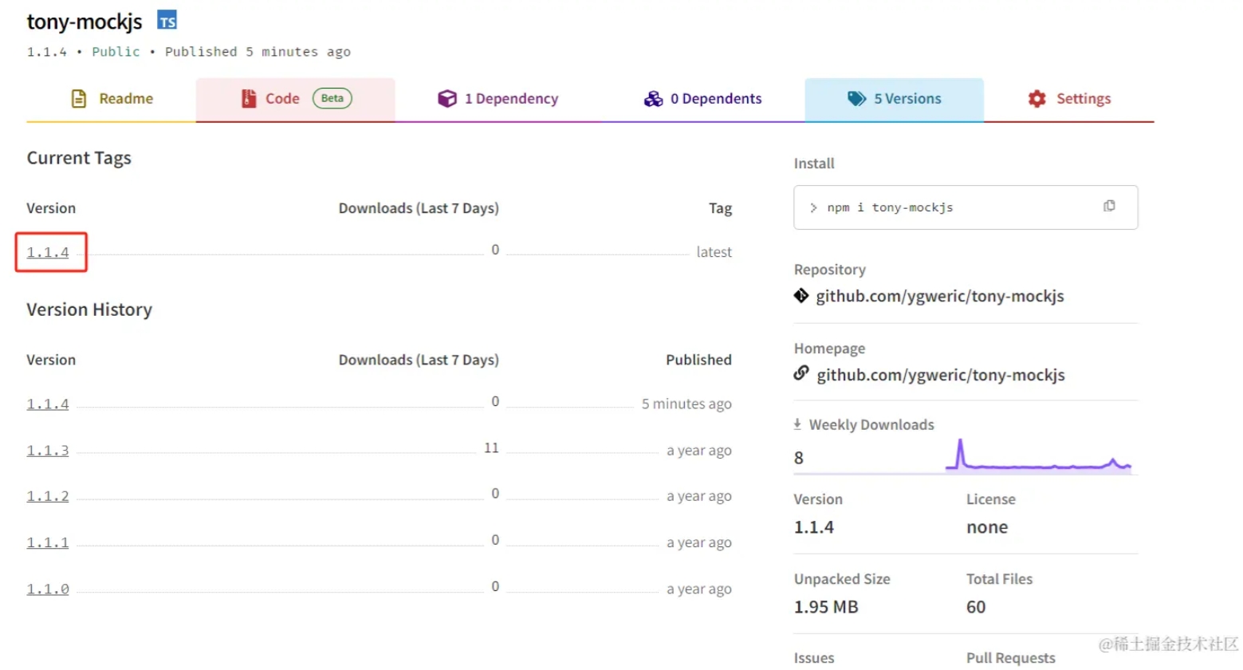Click the Unpacked Size value 1.95 MB
Image resolution: width=1243 pixels, height=670 pixels.
click(826, 607)
